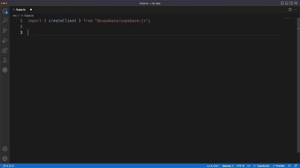Change indentation via Spaces: 2

228,166
